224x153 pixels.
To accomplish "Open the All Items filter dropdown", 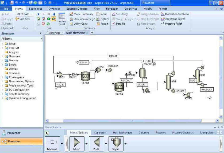I will (41, 39).
